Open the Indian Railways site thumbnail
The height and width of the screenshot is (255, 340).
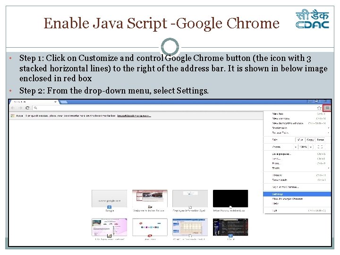coord(150,199)
